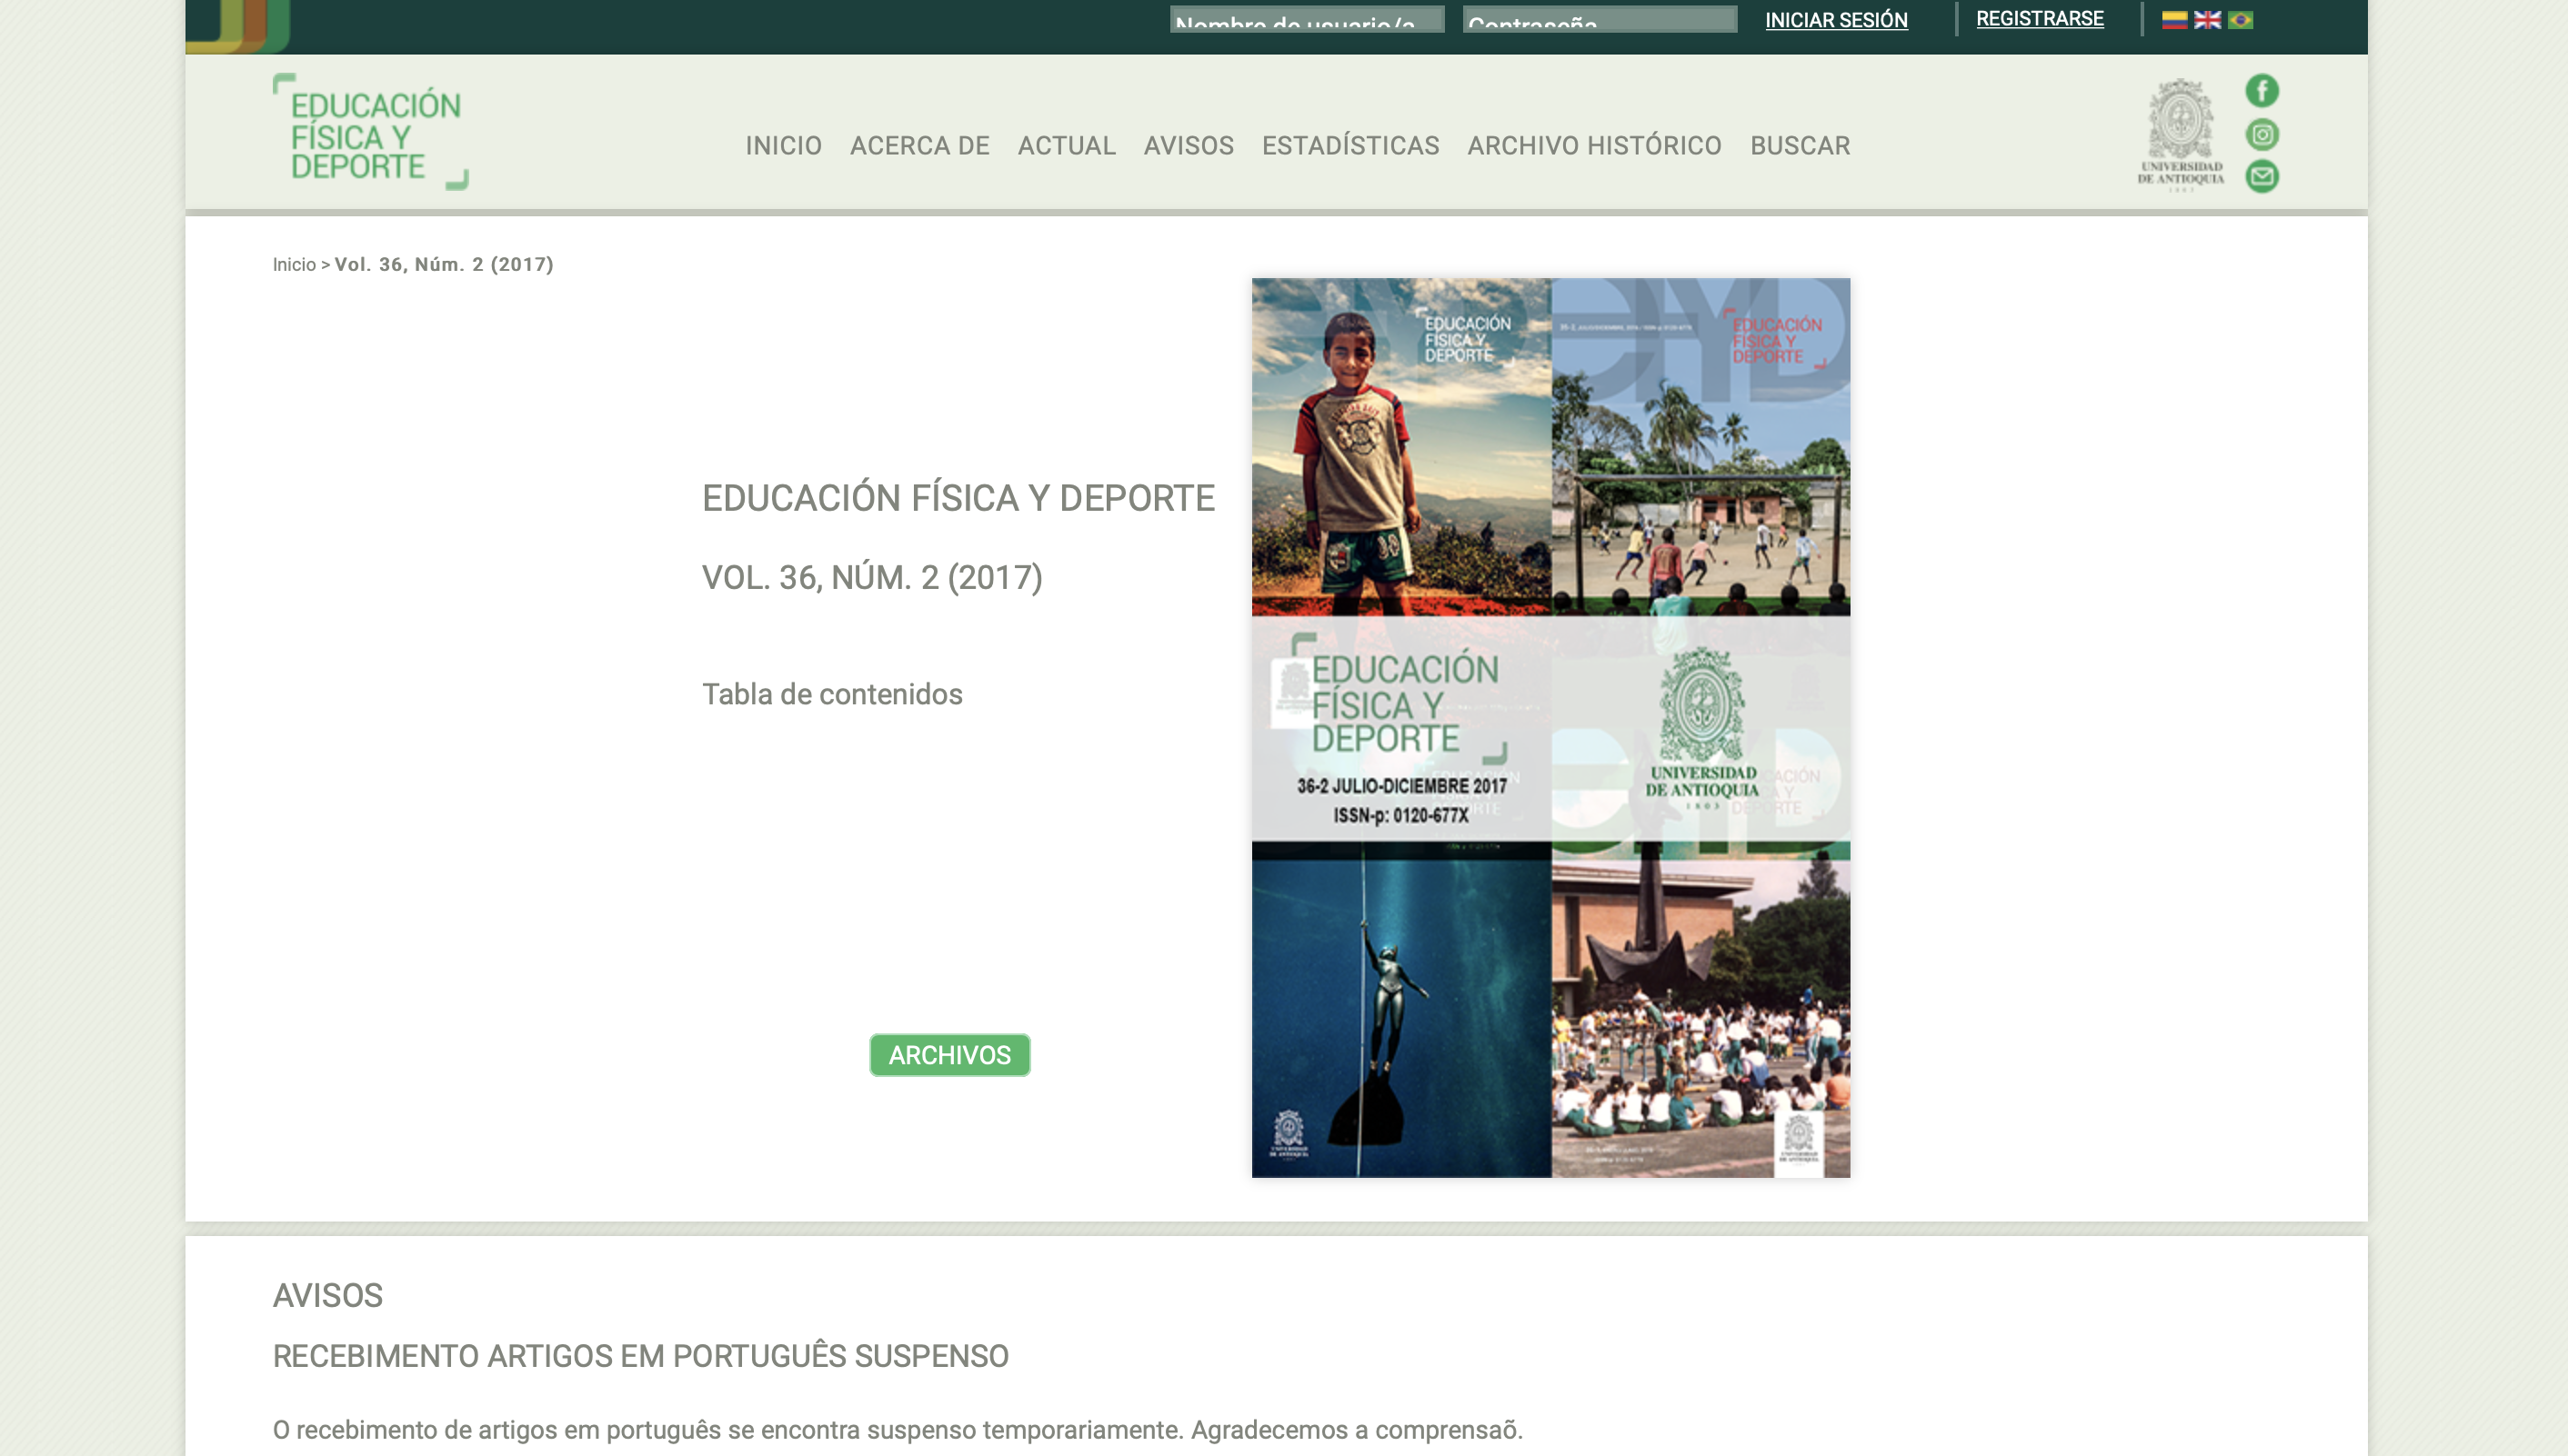Switch language with the Brazilian flag
Screen dimensions: 2568x1456
pos(2240,20)
